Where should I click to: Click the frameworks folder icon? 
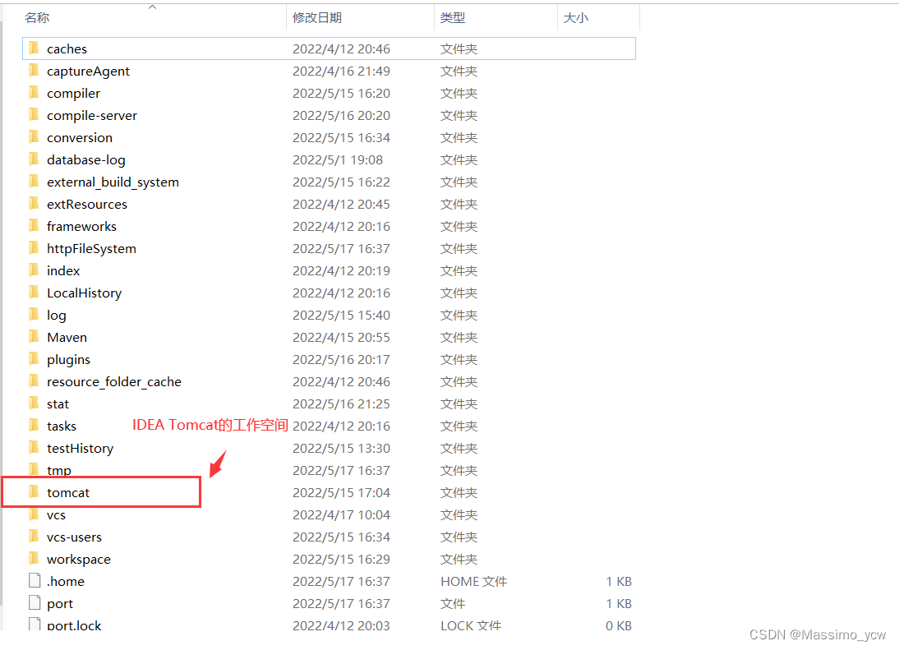click(35, 226)
